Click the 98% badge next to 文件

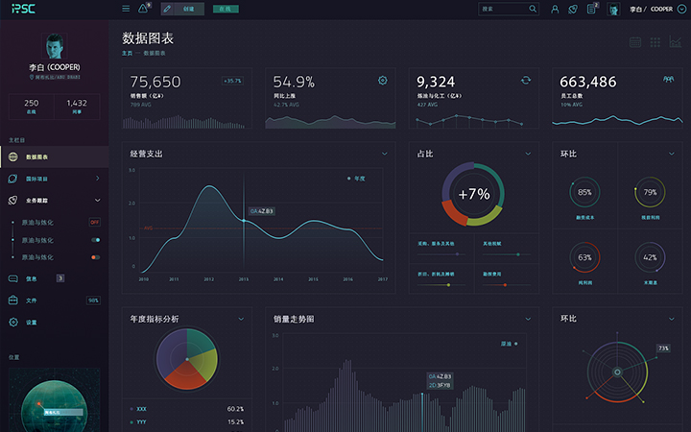(x=93, y=300)
